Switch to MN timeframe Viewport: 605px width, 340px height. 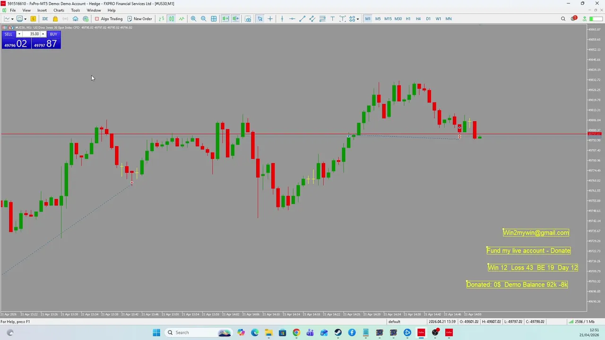[x=449, y=19]
